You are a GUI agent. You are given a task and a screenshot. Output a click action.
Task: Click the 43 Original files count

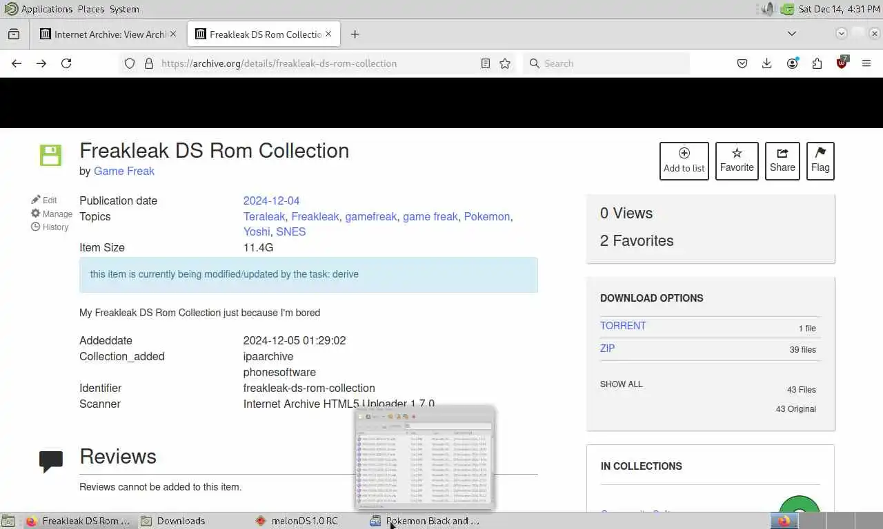point(795,409)
